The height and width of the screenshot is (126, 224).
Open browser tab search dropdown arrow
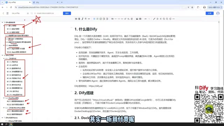[2, 2]
